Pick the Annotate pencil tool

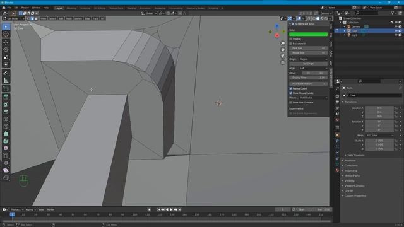click(6, 73)
